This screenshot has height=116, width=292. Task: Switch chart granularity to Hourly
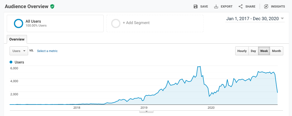[x=242, y=51]
